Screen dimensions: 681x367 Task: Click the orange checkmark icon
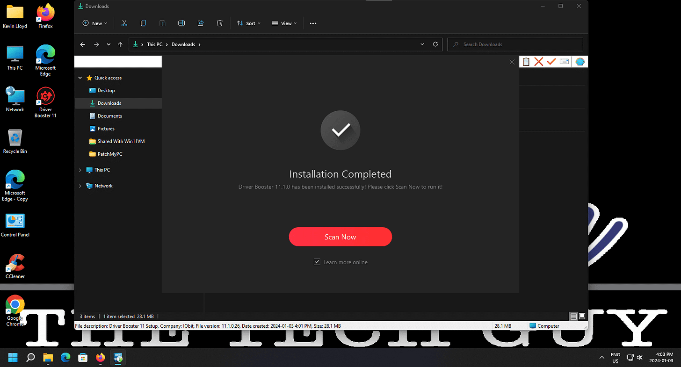(551, 62)
